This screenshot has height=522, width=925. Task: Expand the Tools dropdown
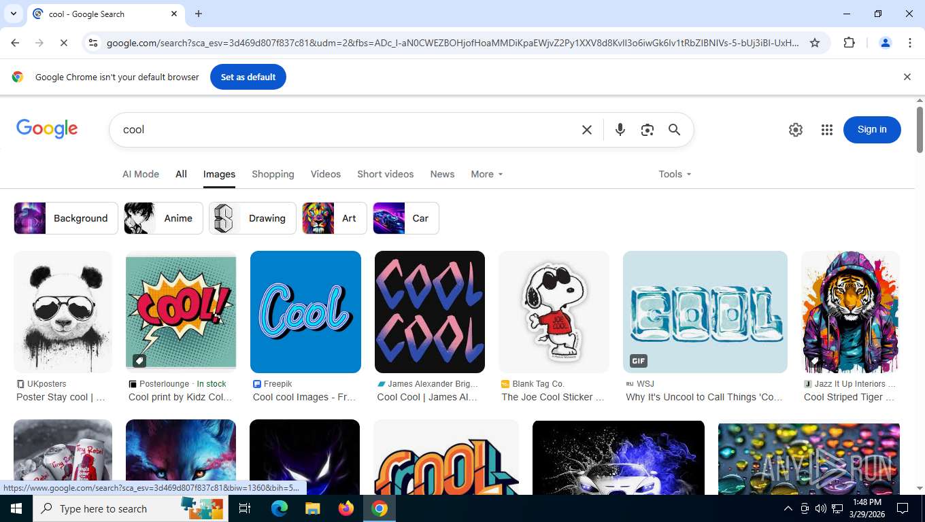coord(675,174)
